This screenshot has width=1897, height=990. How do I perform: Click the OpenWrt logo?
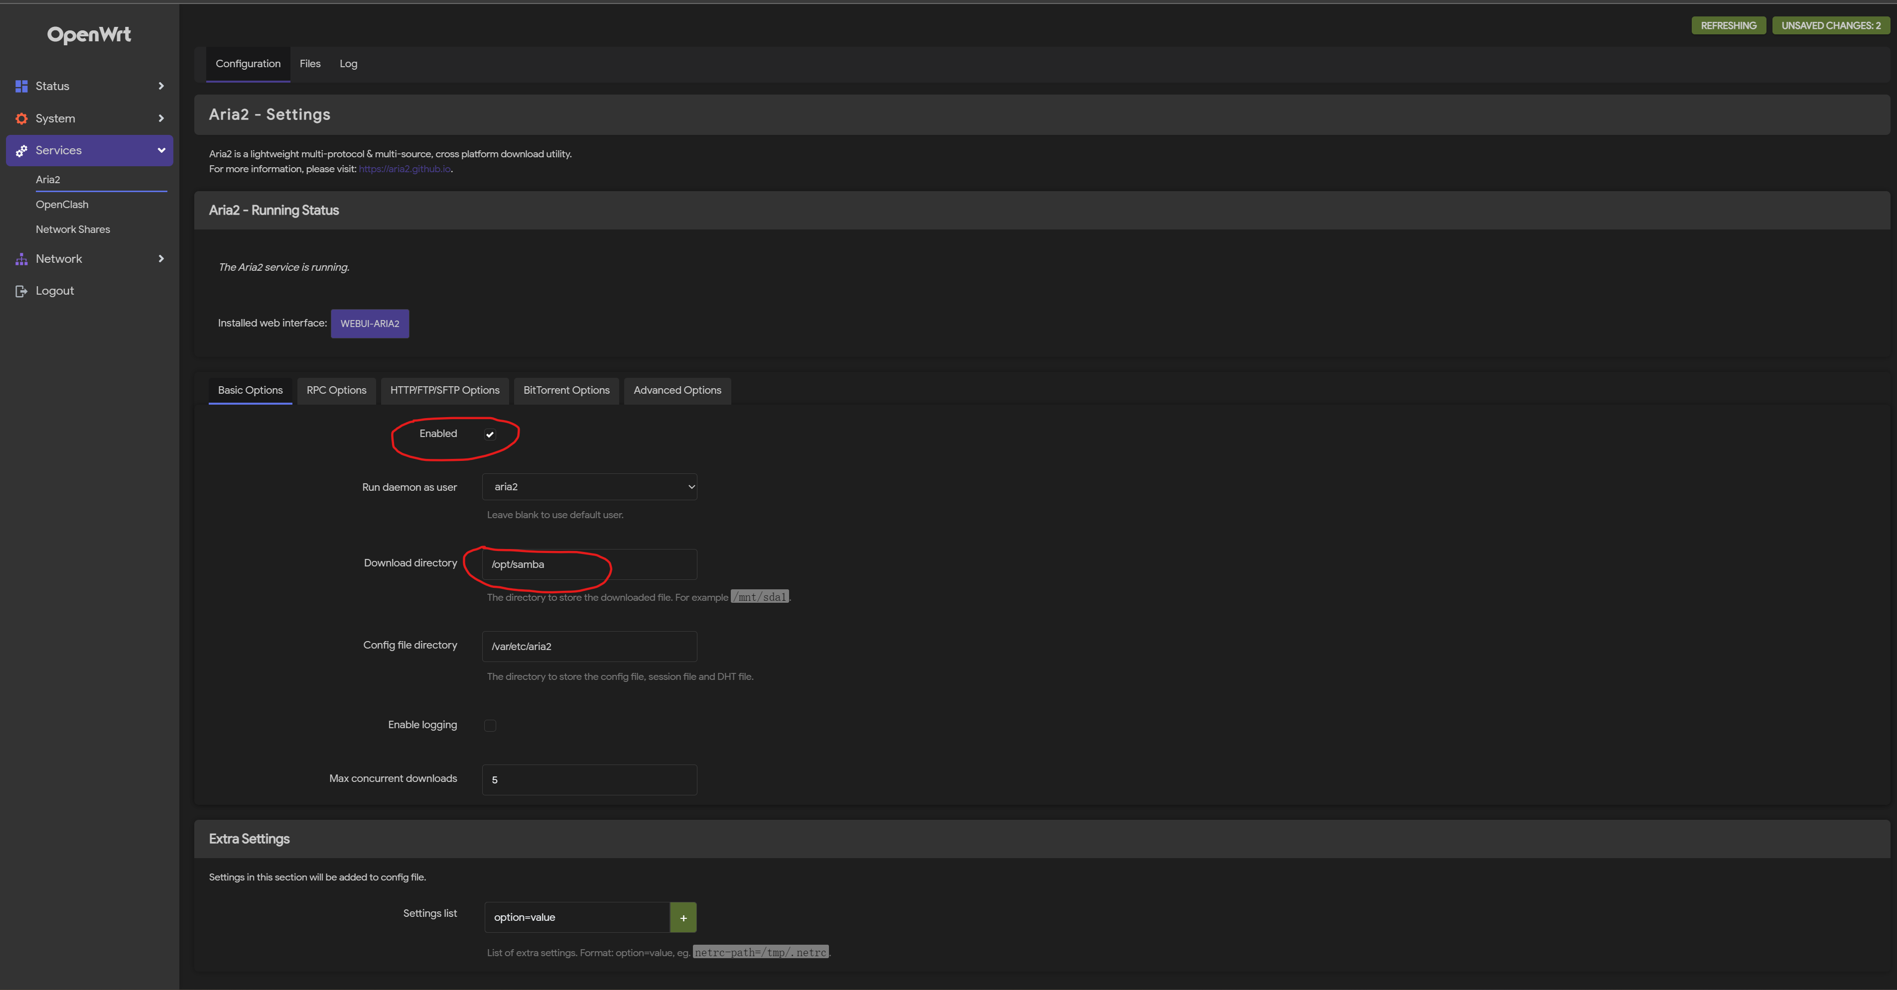tap(89, 34)
